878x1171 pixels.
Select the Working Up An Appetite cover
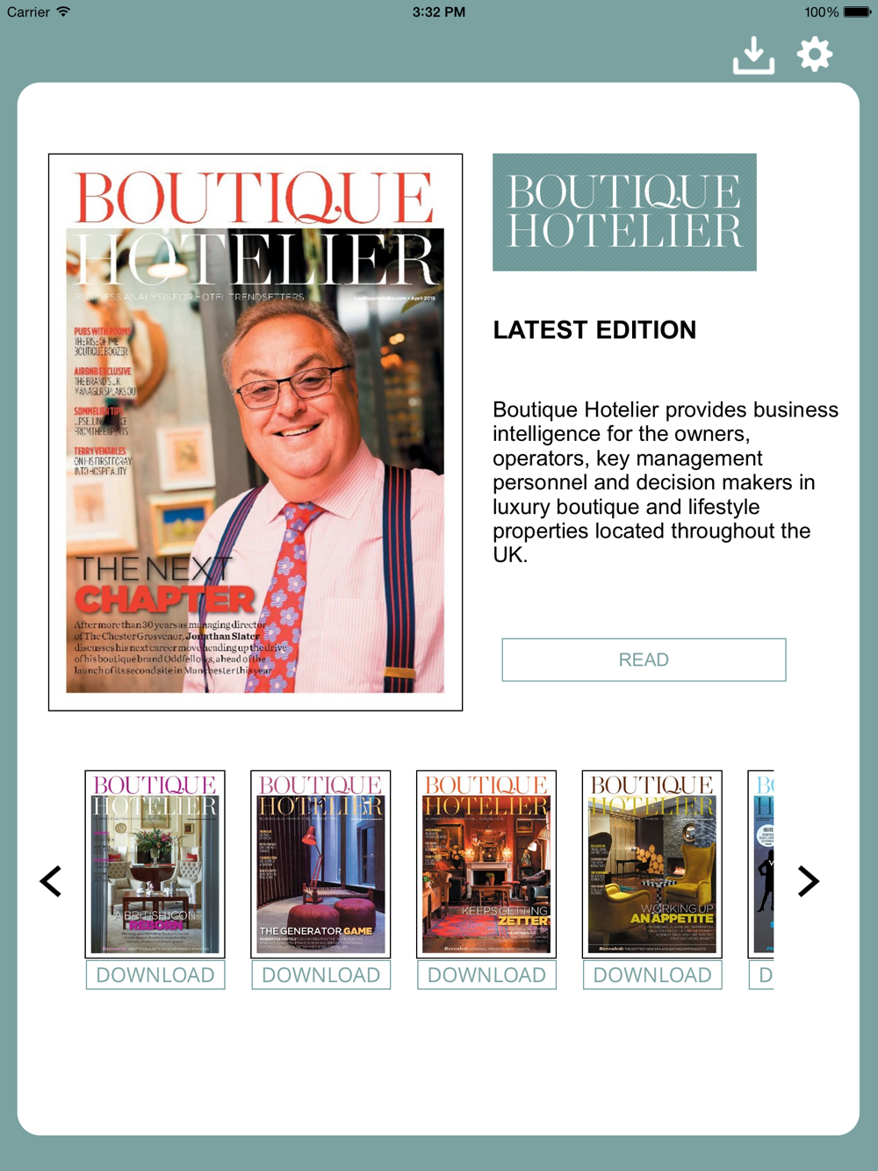tap(652, 864)
